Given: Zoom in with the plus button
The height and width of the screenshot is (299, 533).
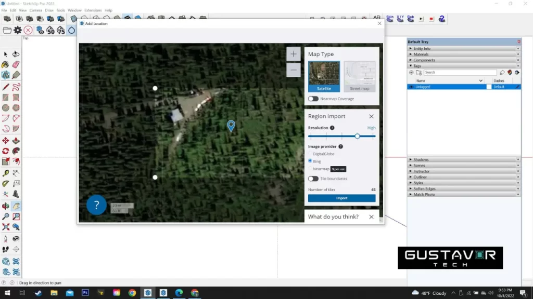Looking at the screenshot, I should pyautogui.click(x=293, y=53).
